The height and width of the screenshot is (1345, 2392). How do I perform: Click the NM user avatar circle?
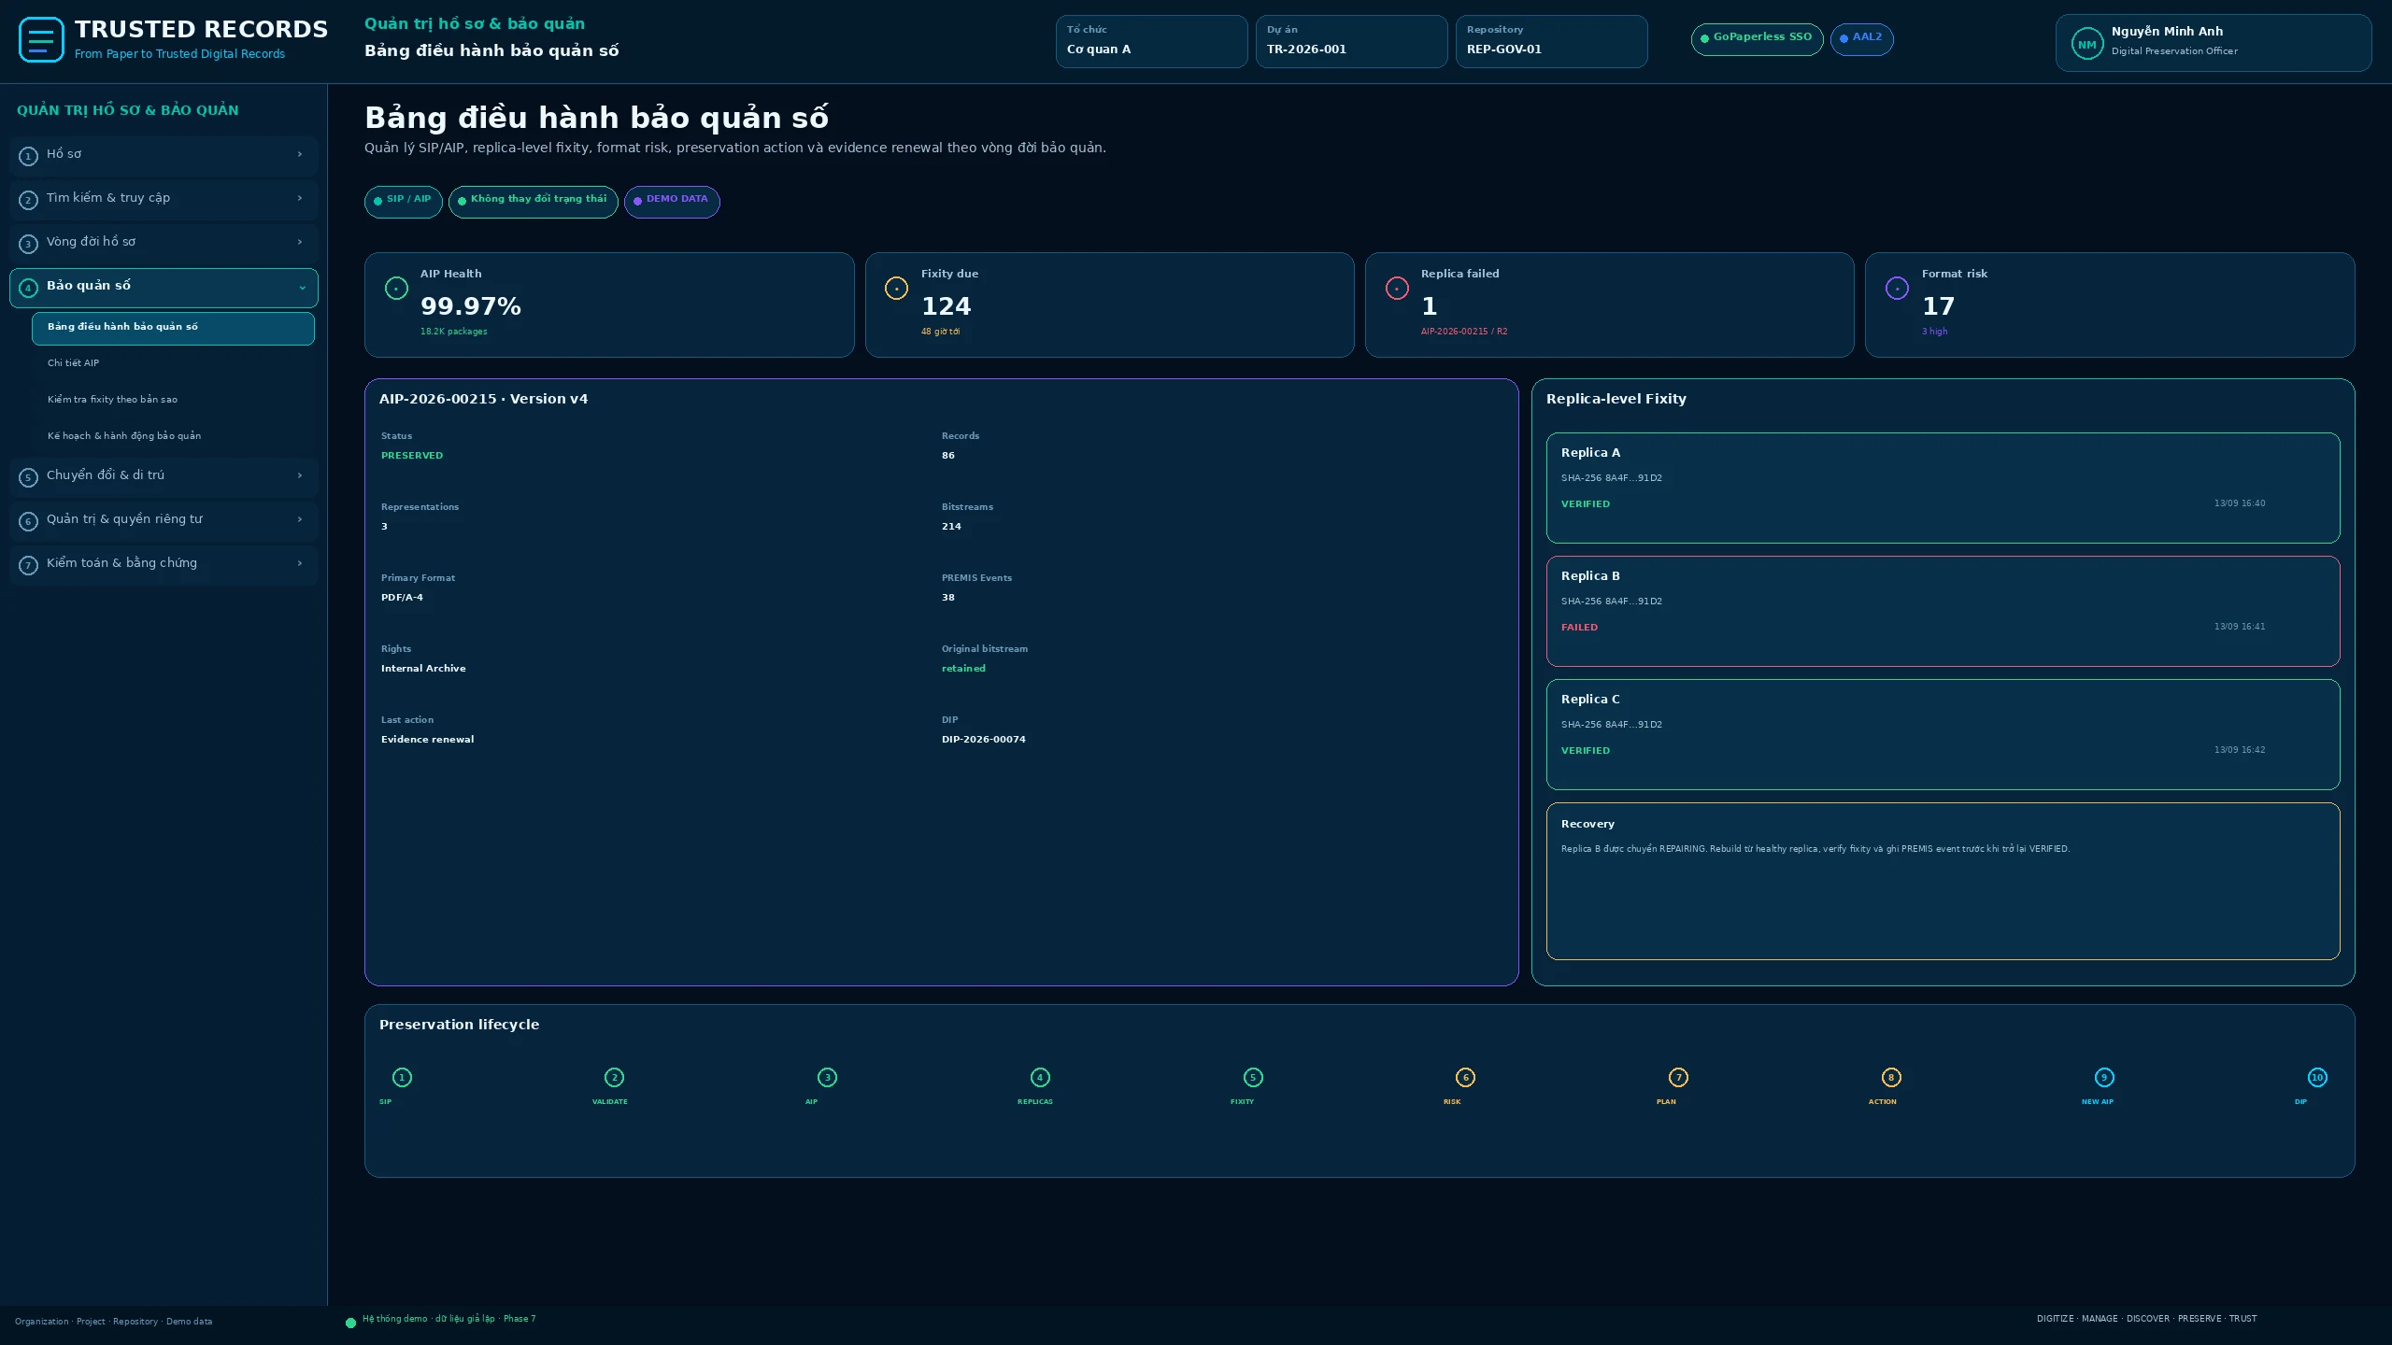pos(2086,44)
